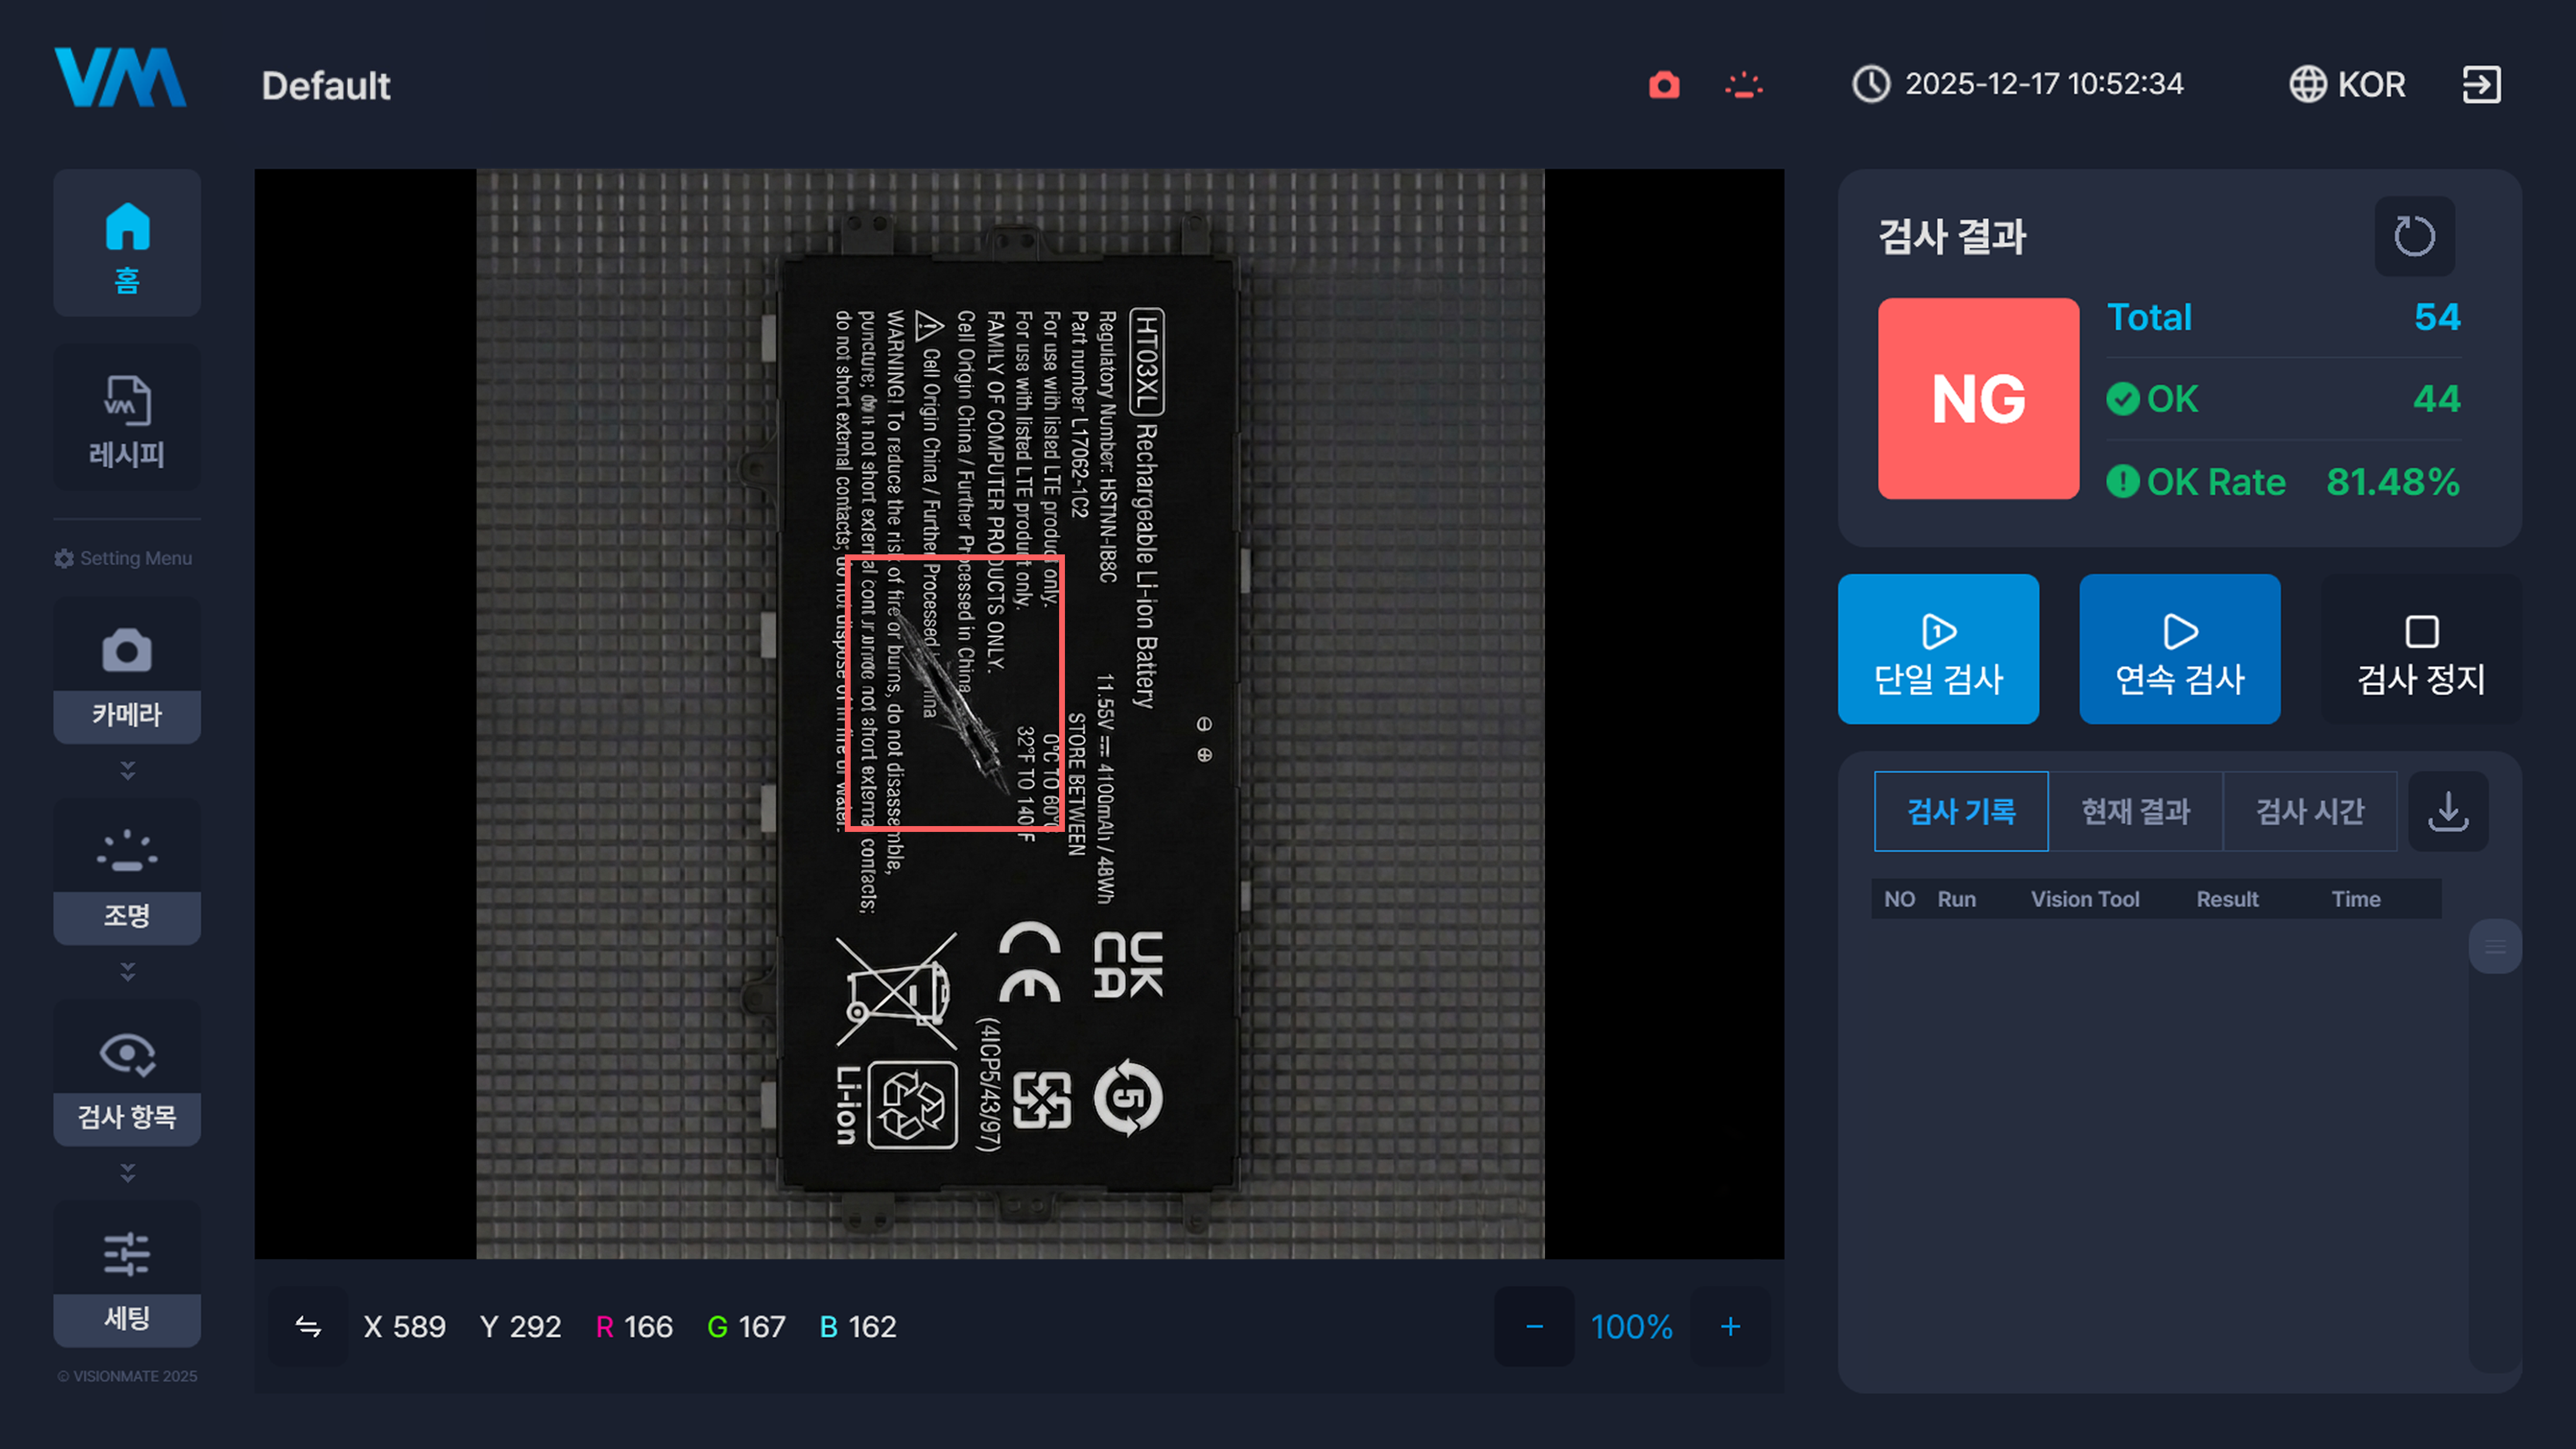Viewport: 2576px width, 1449px height.
Task: Expand the chevron below Camera (카메라)
Action: pos(127,770)
